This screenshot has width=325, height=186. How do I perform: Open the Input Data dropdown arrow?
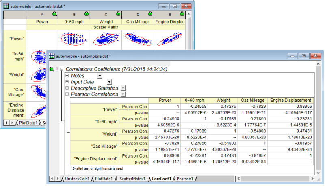(109, 82)
